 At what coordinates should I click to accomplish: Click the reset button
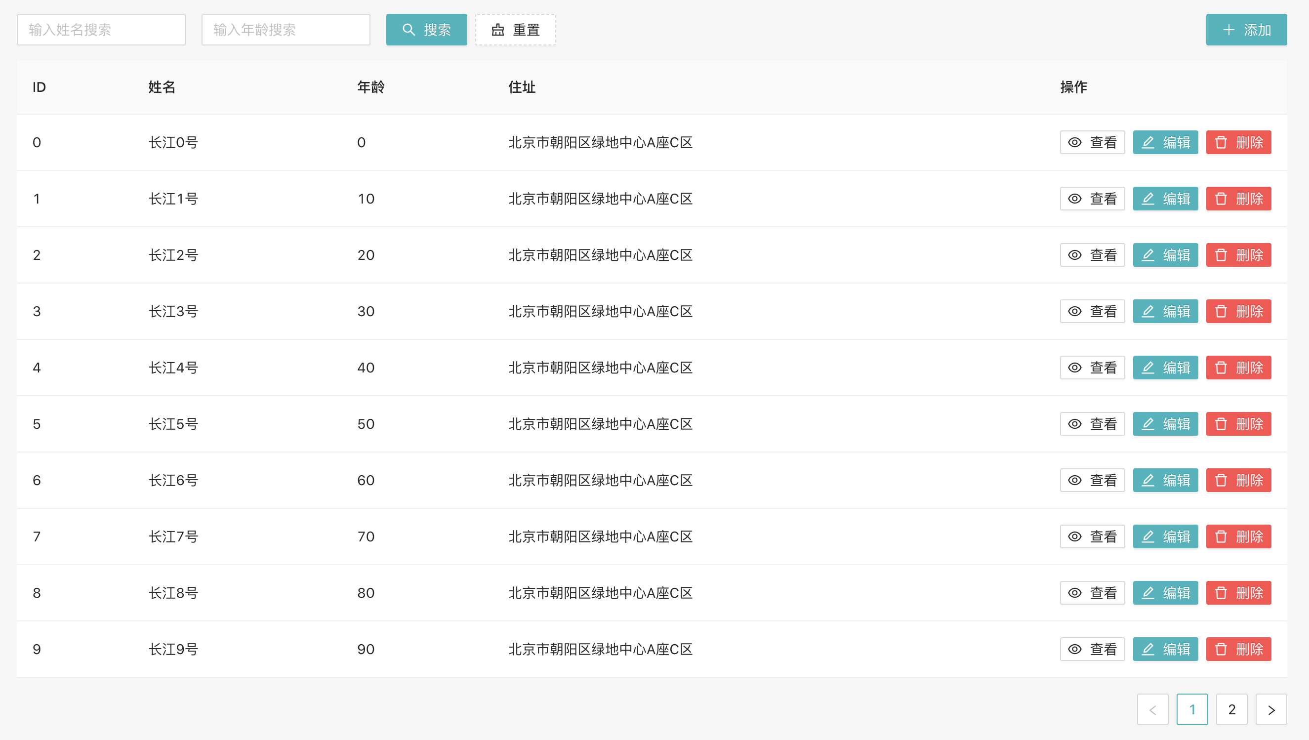(515, 30)
